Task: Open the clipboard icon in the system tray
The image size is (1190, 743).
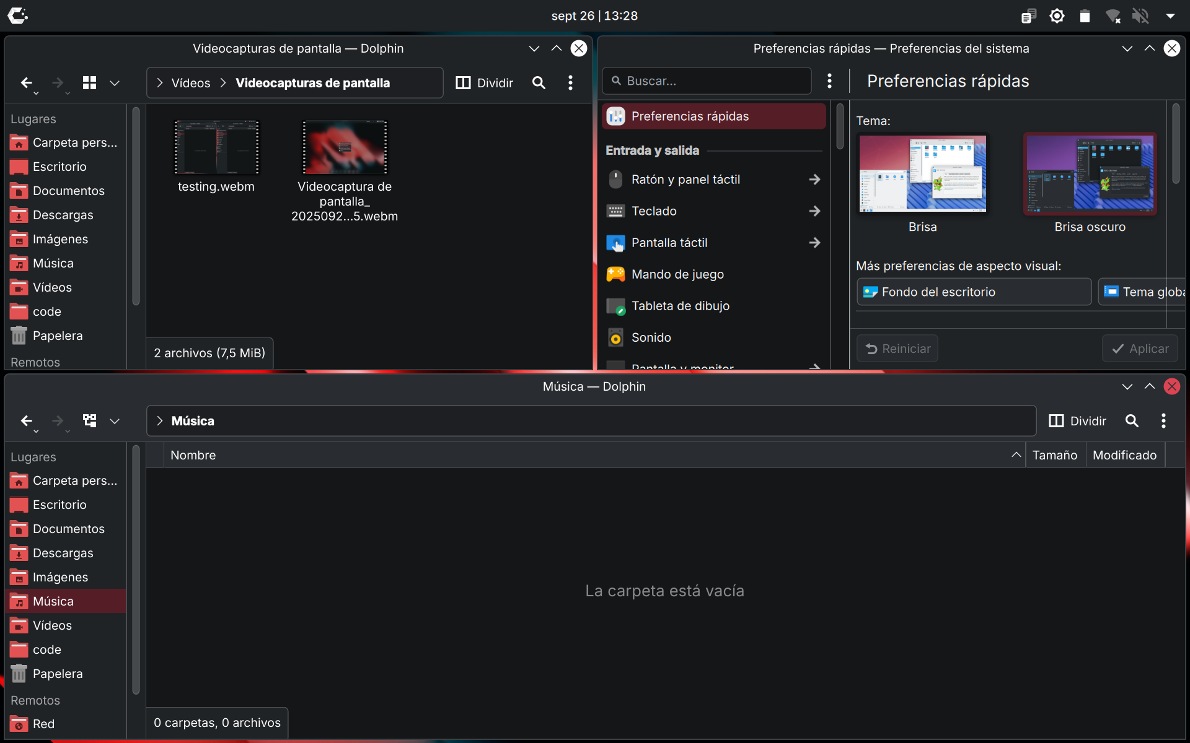Action: coord(1028,16)
